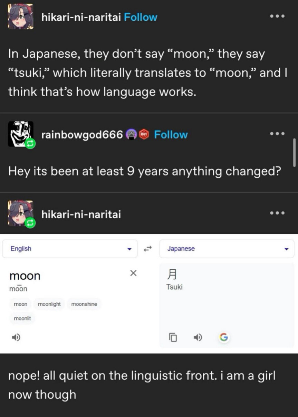Click rainbowgod666's red hexagon badge
This screenshot has height=417, width=298.
pyautogui.click(x=143, y=135)
